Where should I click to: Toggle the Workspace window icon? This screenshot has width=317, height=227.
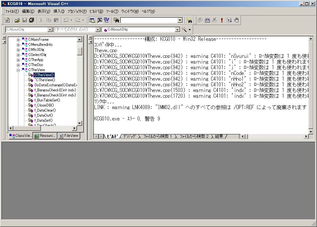(x=92, y=20)
